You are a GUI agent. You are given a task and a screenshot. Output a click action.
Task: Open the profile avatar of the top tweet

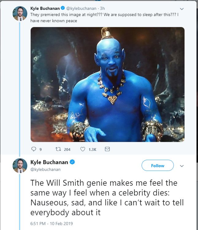click(20, 13)
